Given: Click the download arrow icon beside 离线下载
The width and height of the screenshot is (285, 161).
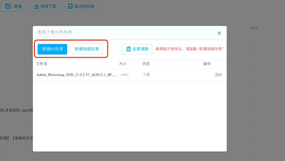Looking at the screenshot, I should pyautogui.click(x=36, y=6).
